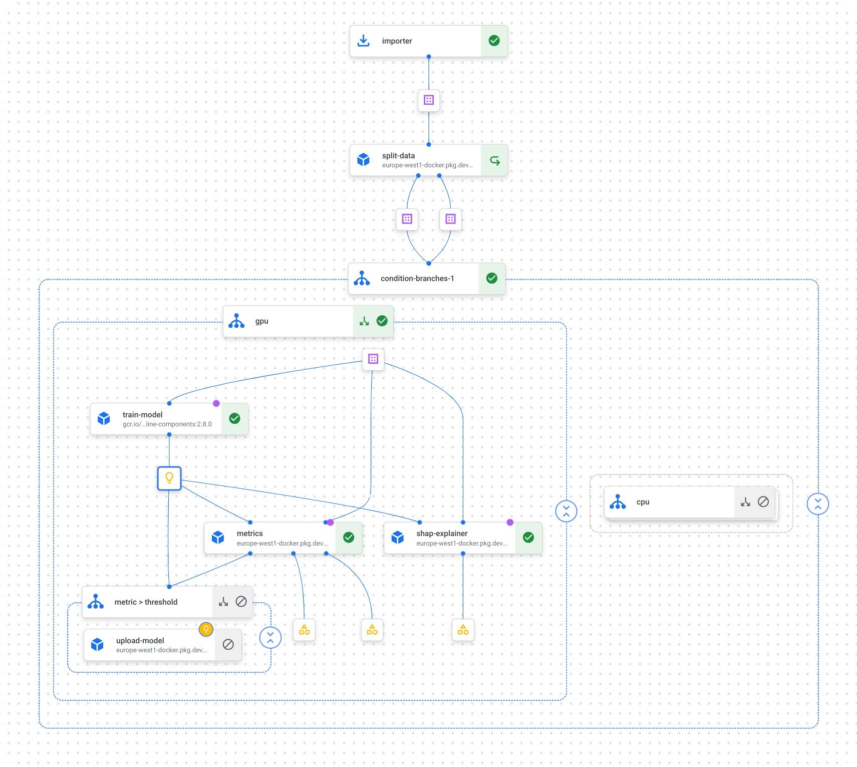Image resolution: width=857 pixels, height=767 pixels.
Task: Click the metric > threshold hierarchy icon
Action: (96, 602)
